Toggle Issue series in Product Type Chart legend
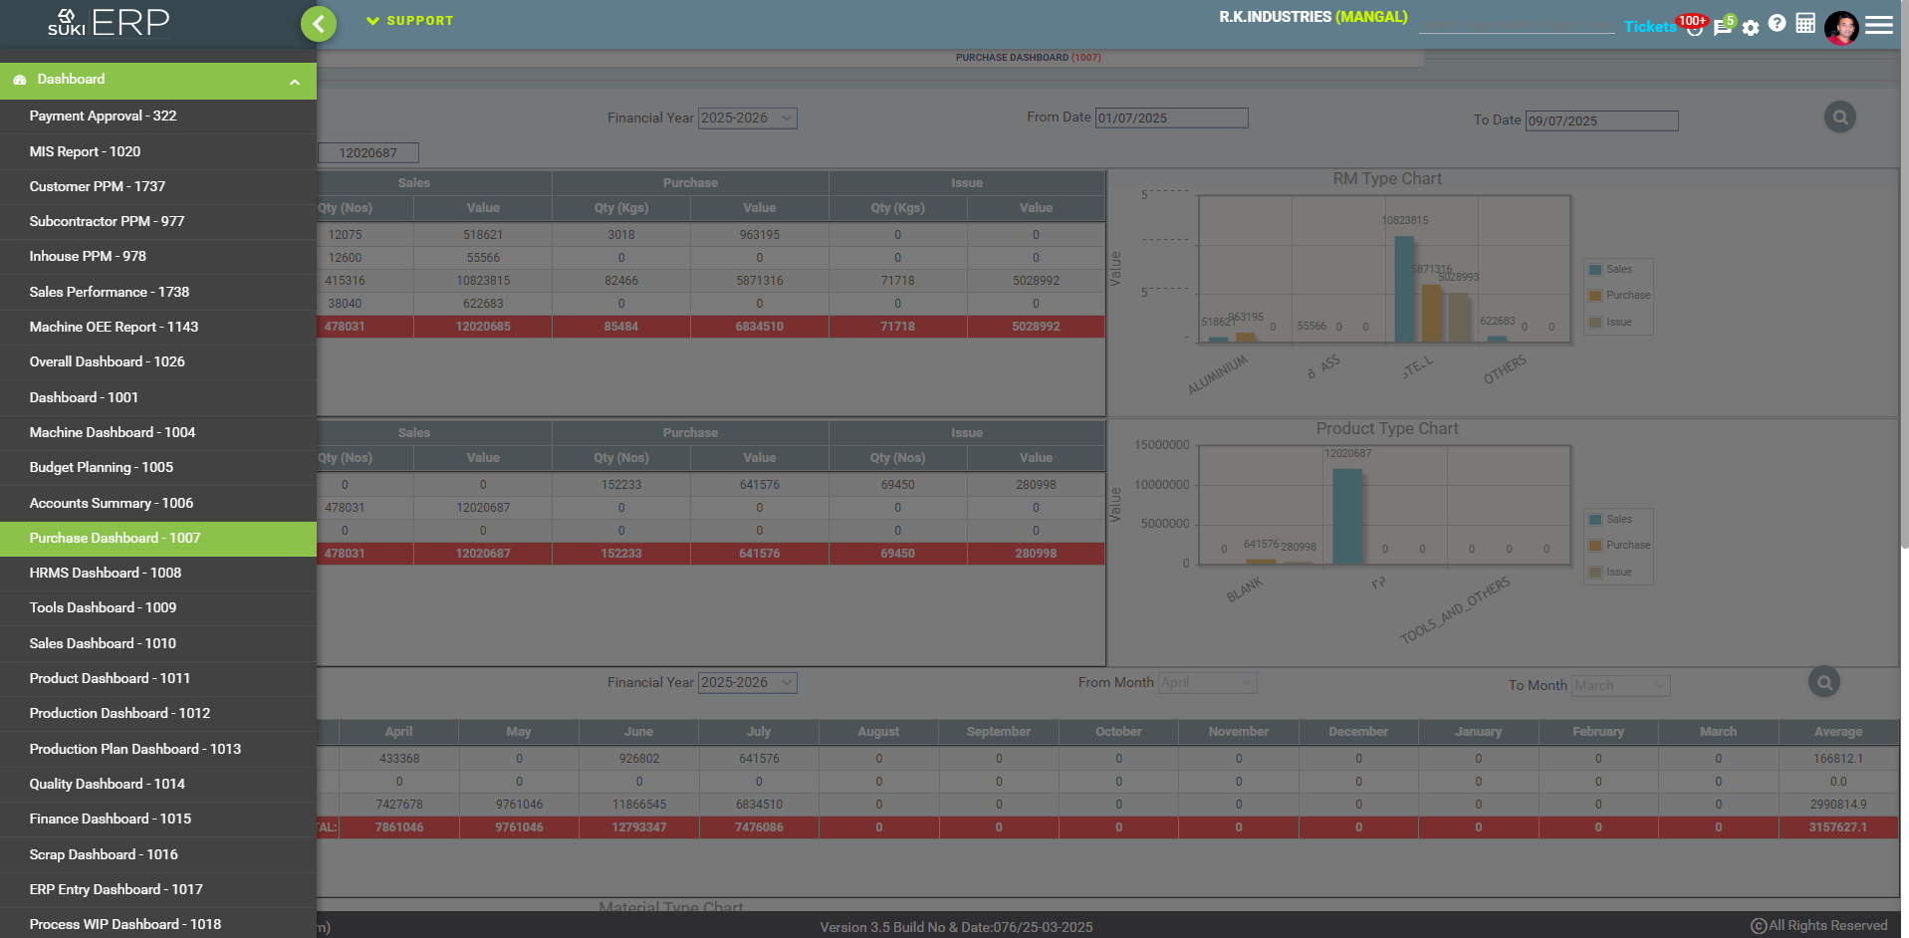 (x=1617, y=573)
